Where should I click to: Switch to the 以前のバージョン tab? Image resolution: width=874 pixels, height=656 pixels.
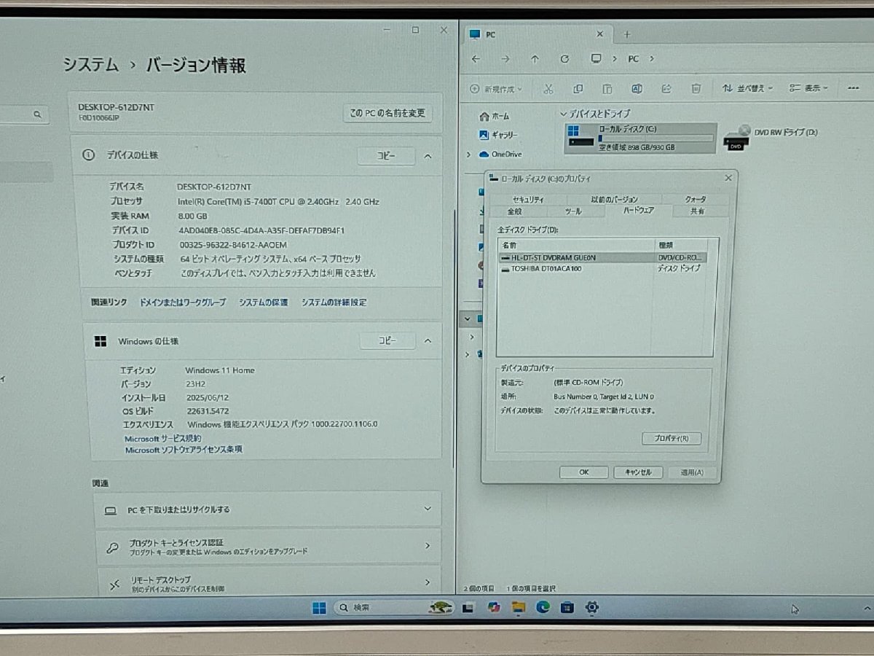614,200
